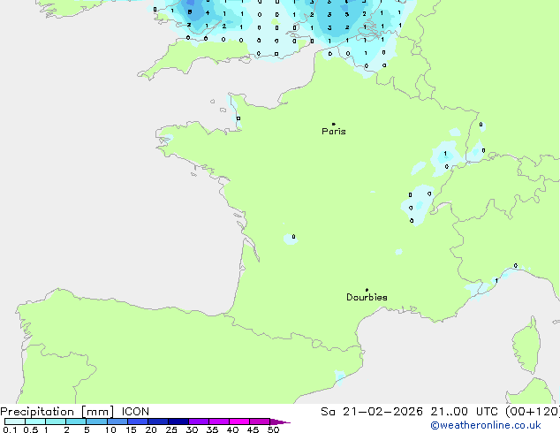The width and height of the screenshot is (560, 433).
Task: Click the '0.1' legend value
Action: 10,429
